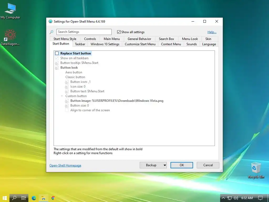Show hidden system tray icons
Screen dimensions: 269x202
[x=223, y=198]
